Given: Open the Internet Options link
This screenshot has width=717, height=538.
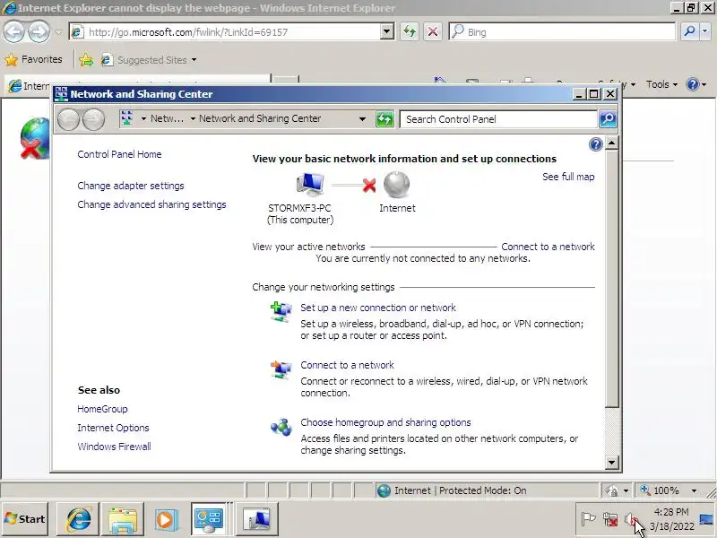Looking at the screenshot, I should pyautogui.click(x=114, y=428).
